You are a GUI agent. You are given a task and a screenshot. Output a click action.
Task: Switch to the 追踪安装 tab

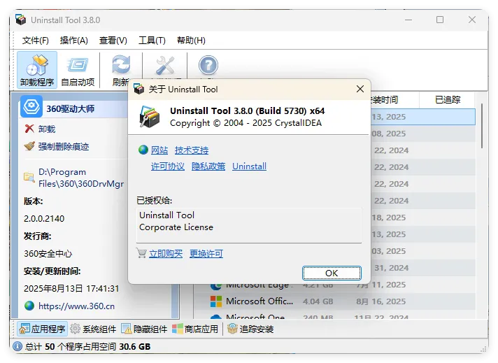pos(250,329)
